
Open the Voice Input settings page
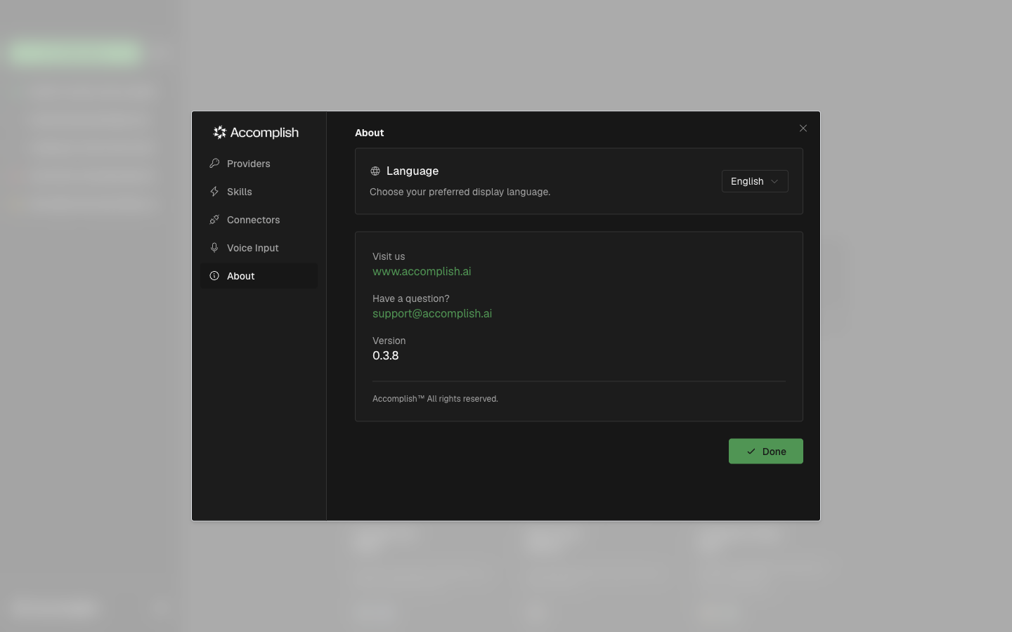coord(252,247)
